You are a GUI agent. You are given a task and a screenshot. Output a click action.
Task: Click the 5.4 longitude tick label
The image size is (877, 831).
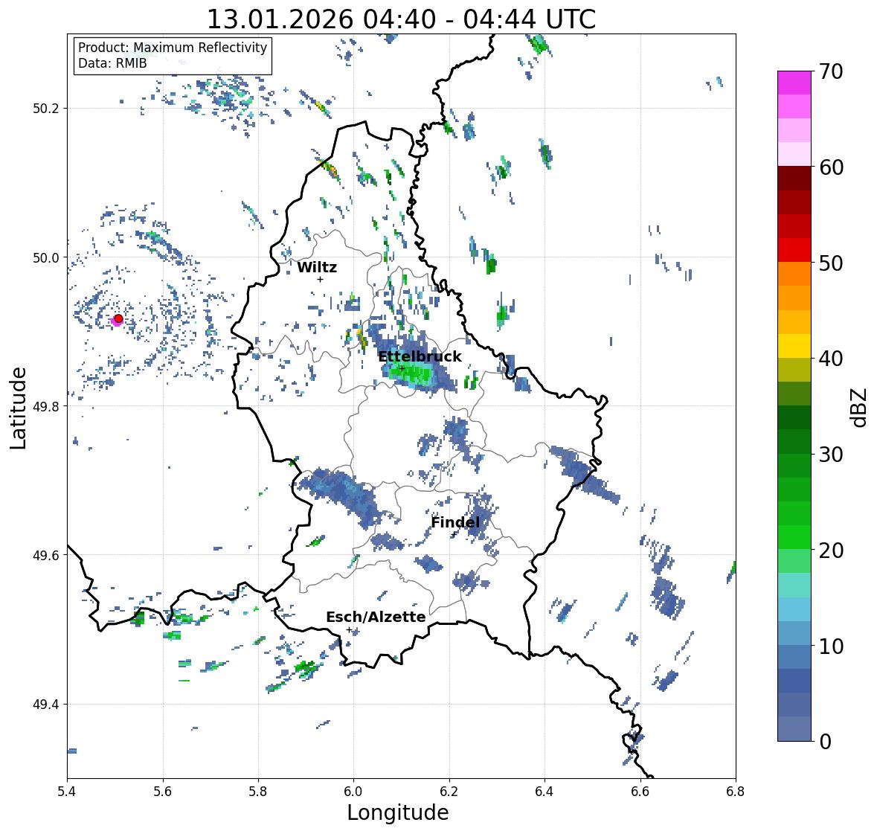(67, 792)
